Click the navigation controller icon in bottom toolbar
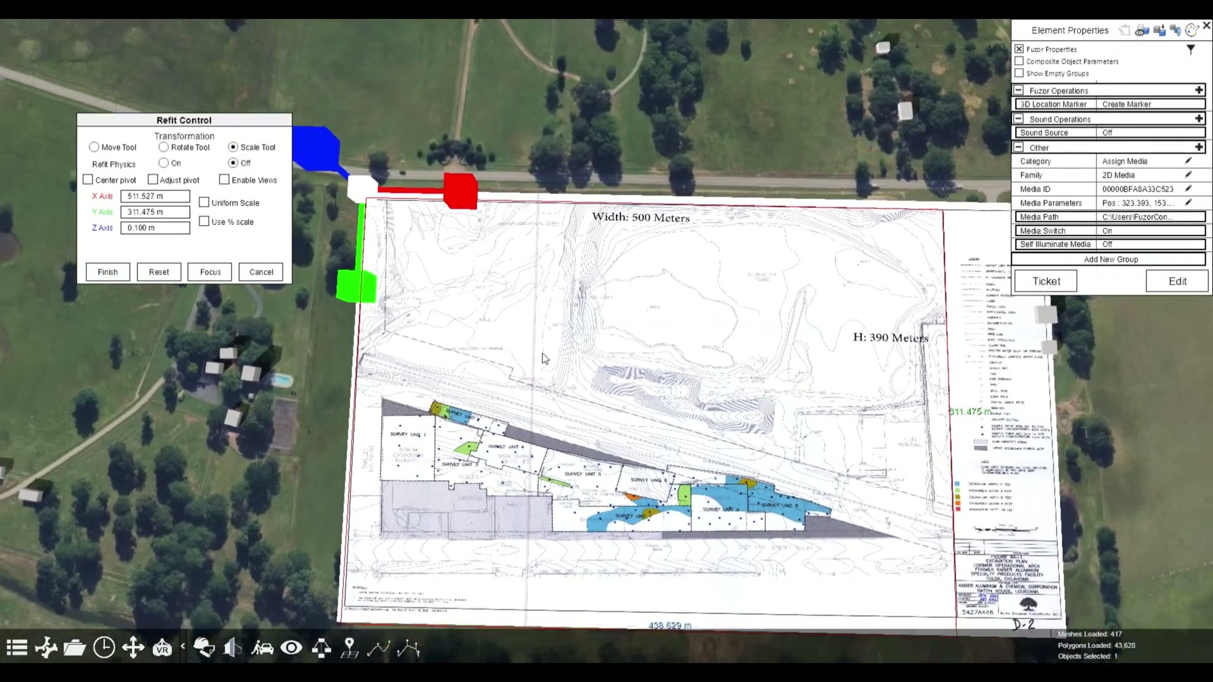This screenshot has height=682, width=1213. [46, 648]
